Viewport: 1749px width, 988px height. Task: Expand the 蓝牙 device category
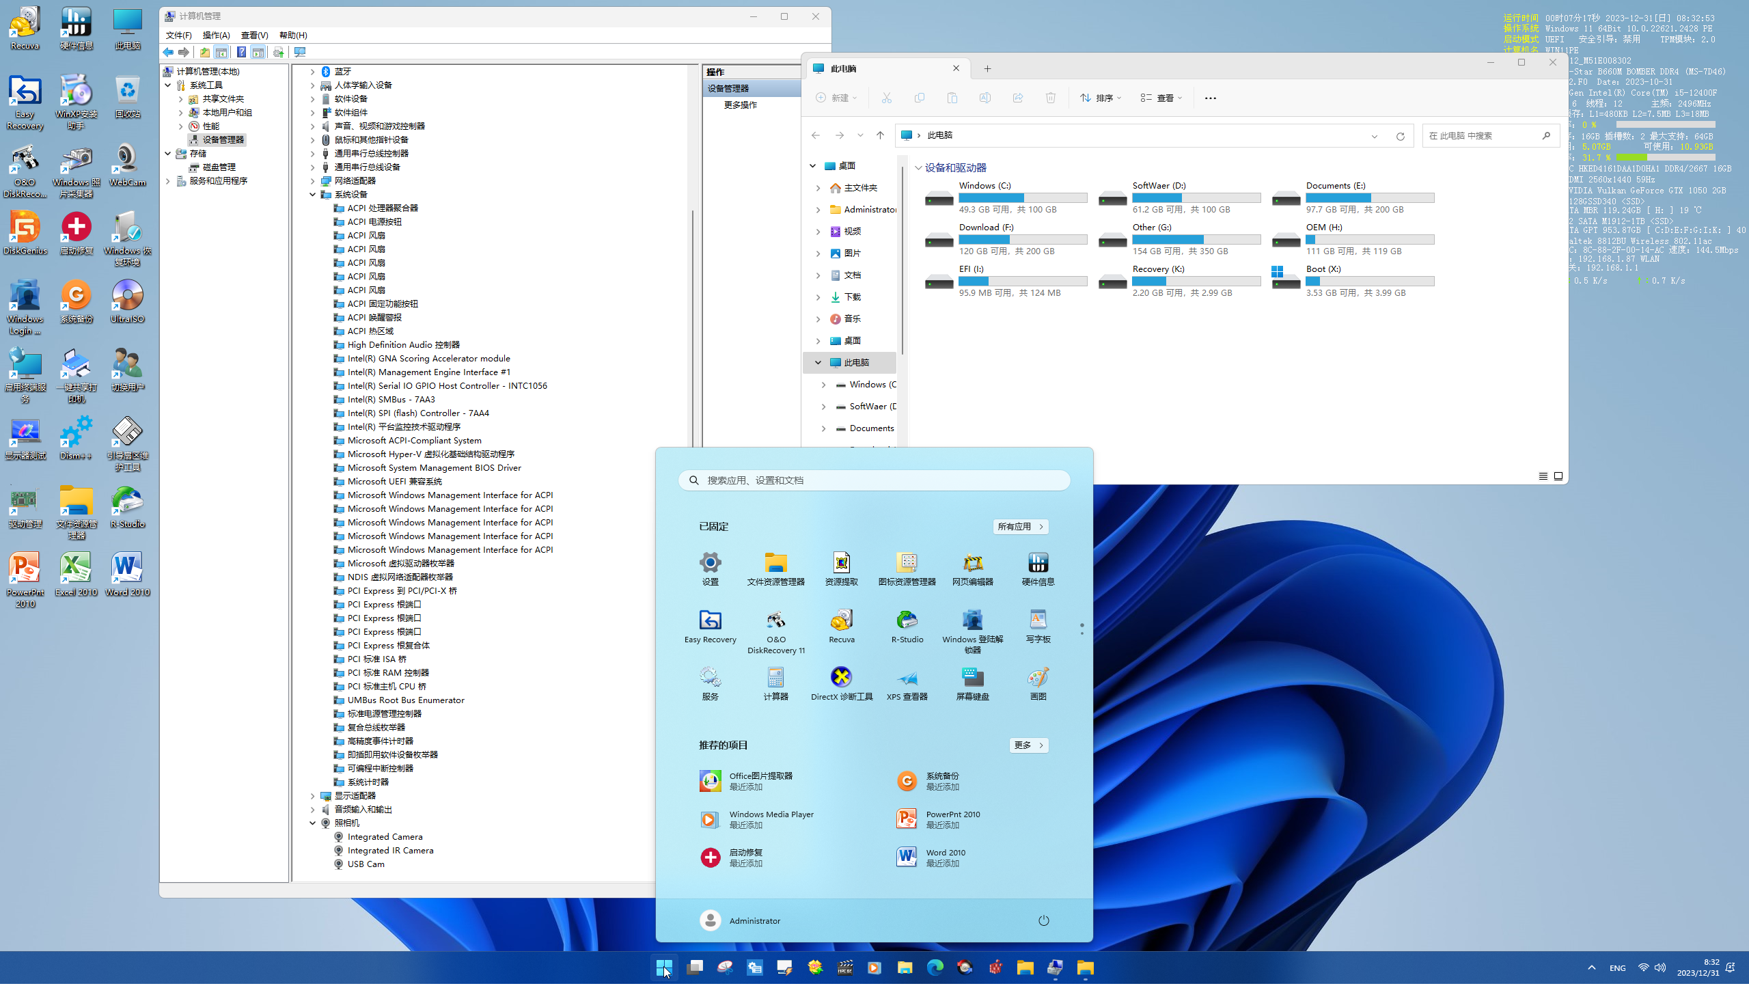pos(313,72)
